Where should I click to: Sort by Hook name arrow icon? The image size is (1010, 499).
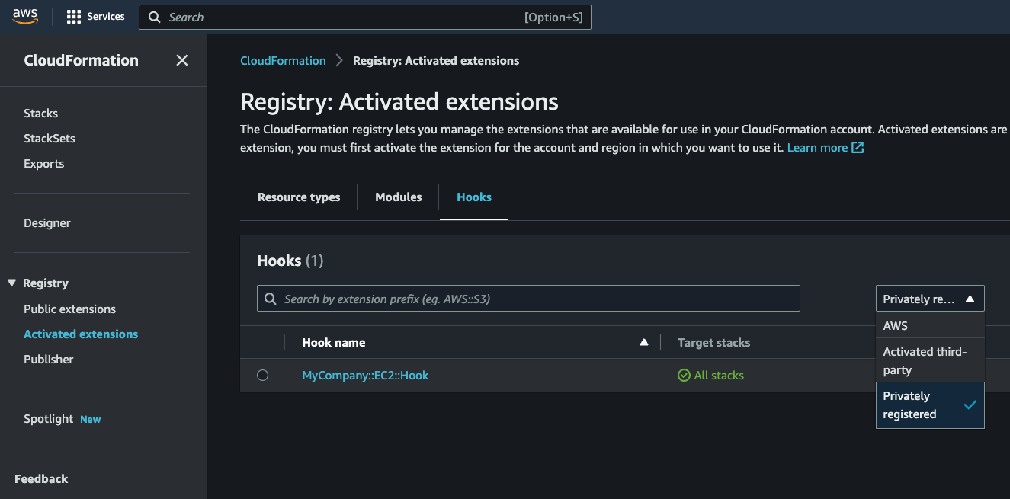pyautogui.click(x=644, y=342)
